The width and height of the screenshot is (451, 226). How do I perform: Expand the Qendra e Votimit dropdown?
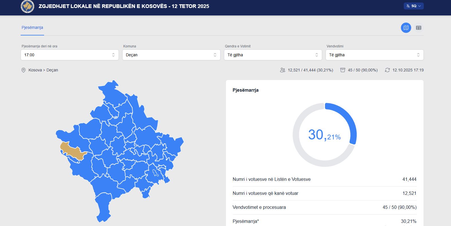coord(273,55)
